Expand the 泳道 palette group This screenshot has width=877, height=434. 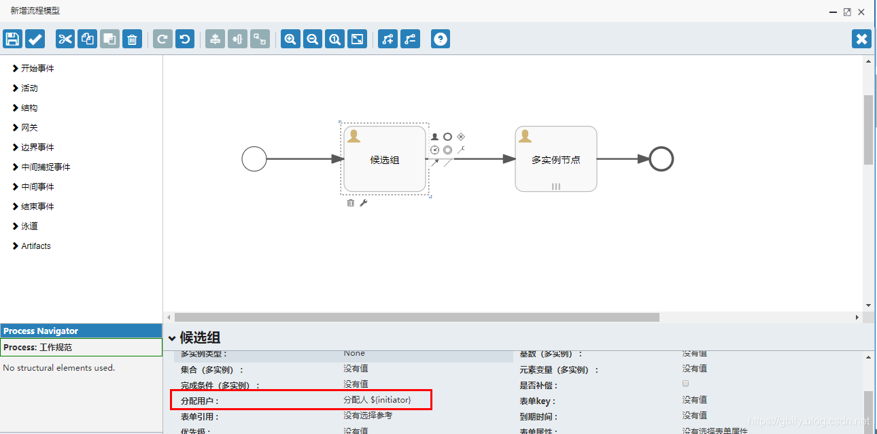[x=25, y=226]
